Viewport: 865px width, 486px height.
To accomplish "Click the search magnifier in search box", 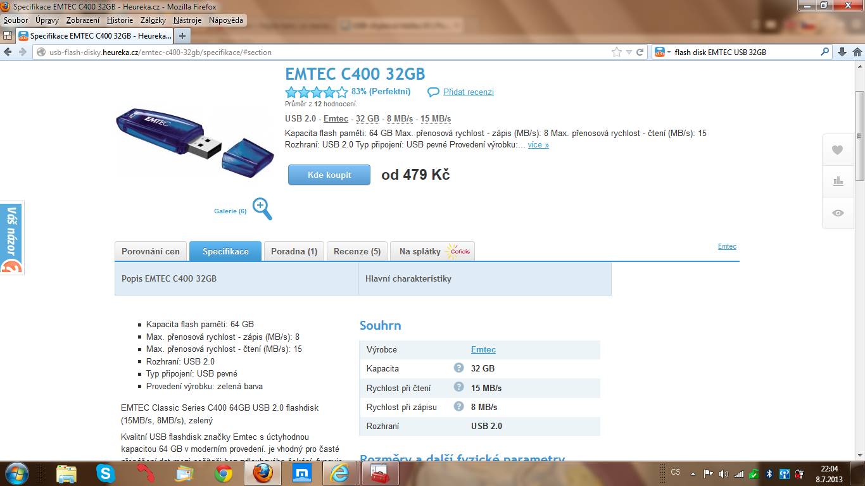I will [x=825, y=52].
